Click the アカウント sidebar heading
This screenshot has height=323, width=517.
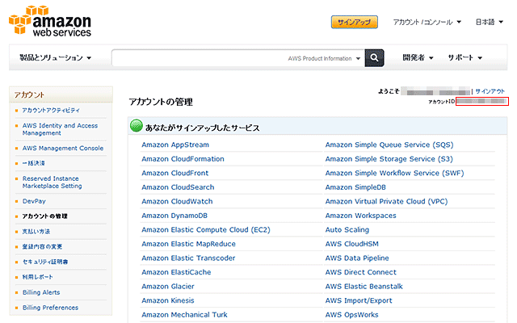pos(29,95)
